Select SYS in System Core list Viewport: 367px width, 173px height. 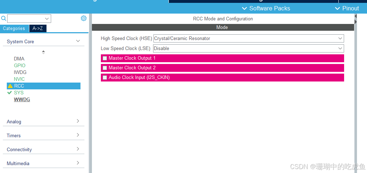point(19,93)
